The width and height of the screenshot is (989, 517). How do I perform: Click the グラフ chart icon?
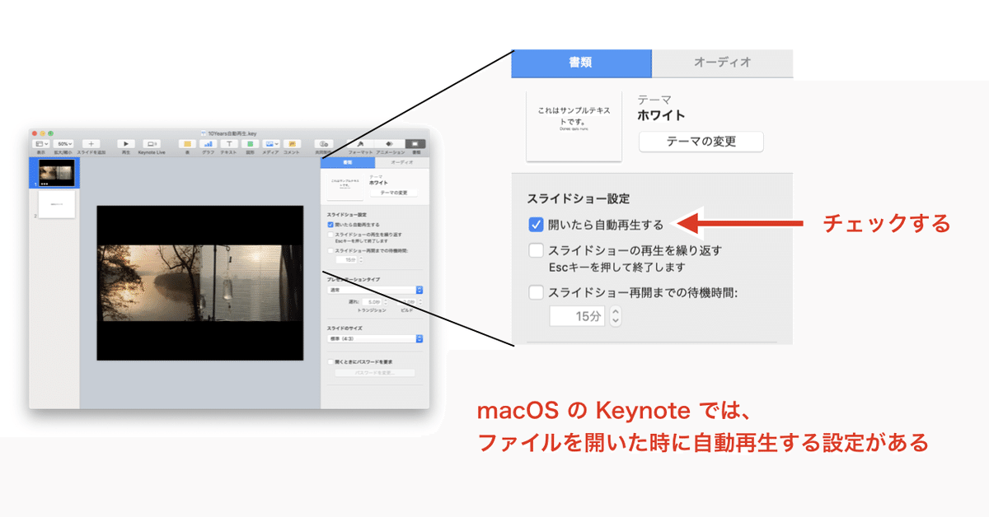point(209,143)
